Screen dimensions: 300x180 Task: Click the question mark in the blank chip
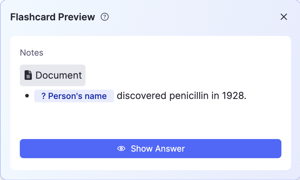coord(43,96)
